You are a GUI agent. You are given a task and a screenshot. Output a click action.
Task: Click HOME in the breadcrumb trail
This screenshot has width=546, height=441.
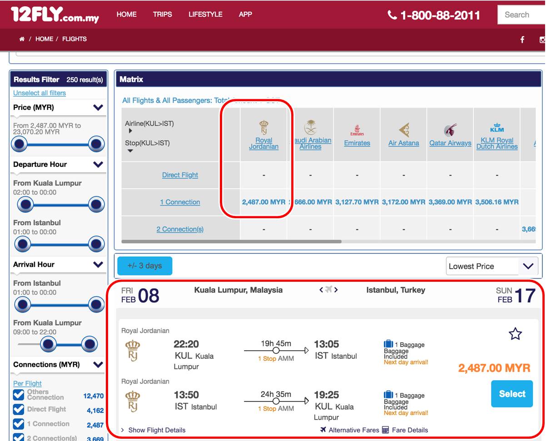(x=44, y=39)
